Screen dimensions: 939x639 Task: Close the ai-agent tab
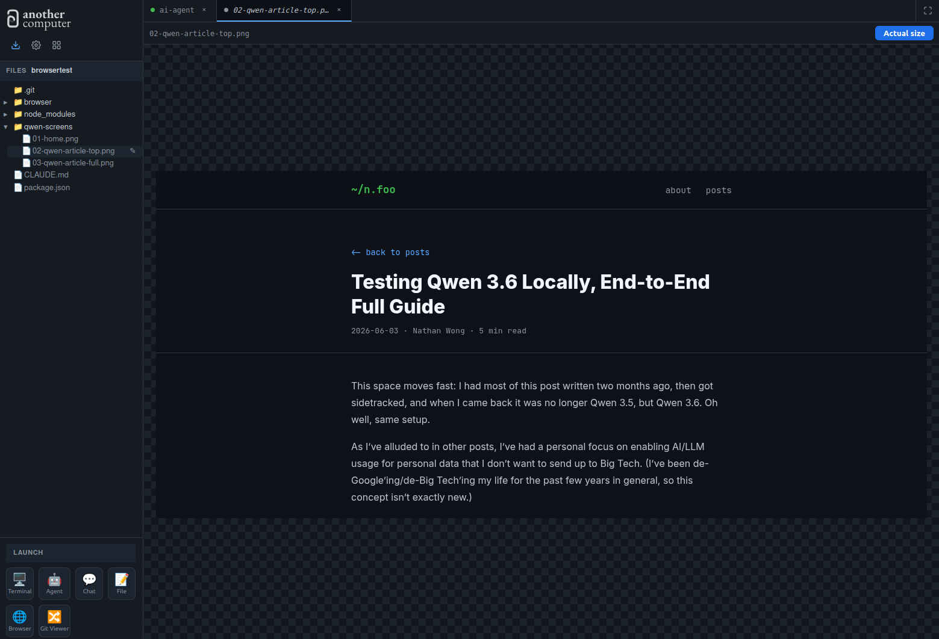tap(204, 10)
